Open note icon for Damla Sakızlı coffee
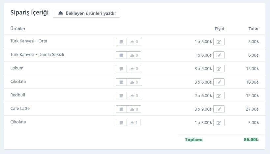 (121, 55)
